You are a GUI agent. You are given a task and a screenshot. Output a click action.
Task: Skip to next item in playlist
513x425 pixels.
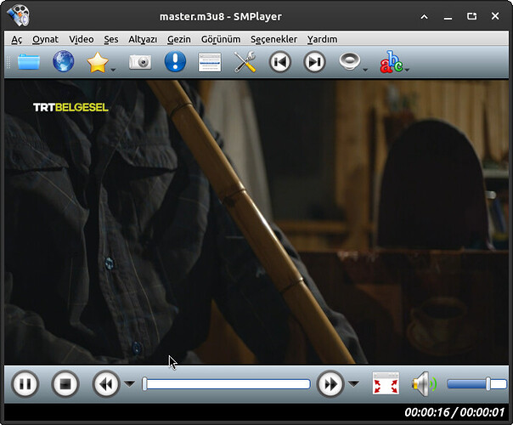click(x=314, y=62)
